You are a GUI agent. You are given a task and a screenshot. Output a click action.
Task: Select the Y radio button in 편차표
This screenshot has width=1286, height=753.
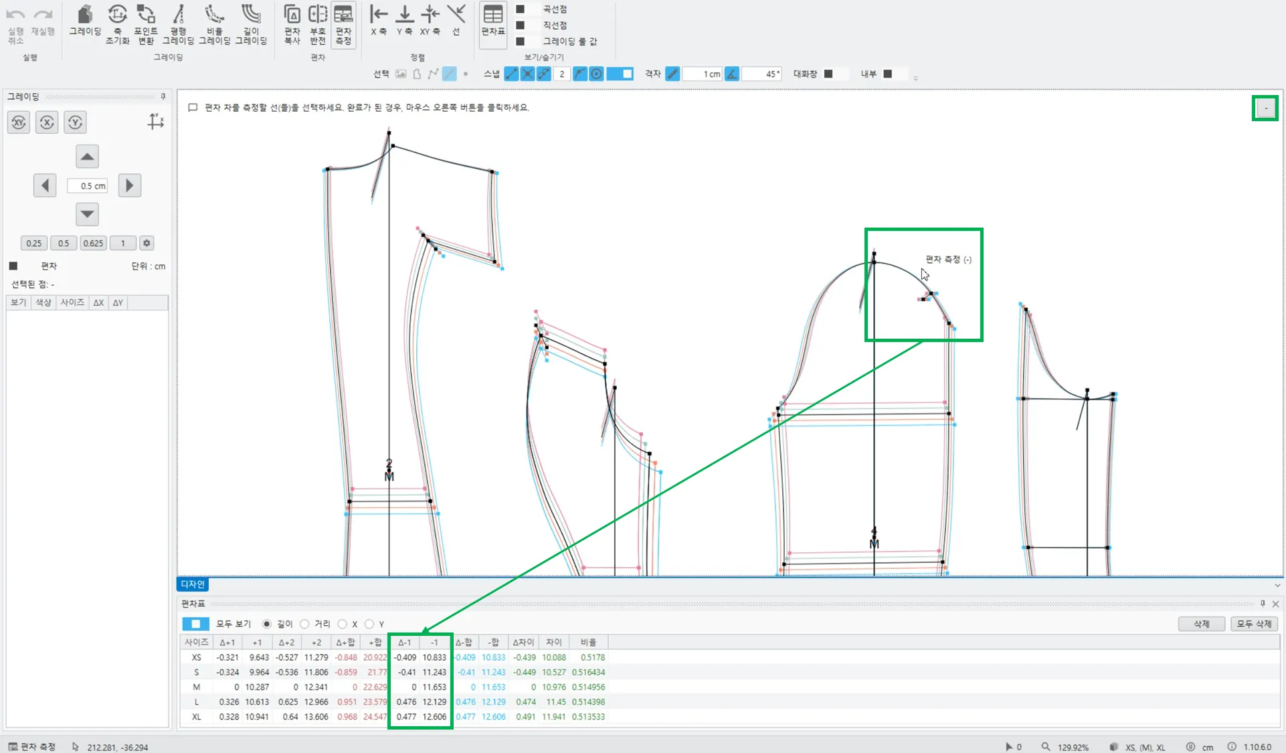tap(369, 624)
